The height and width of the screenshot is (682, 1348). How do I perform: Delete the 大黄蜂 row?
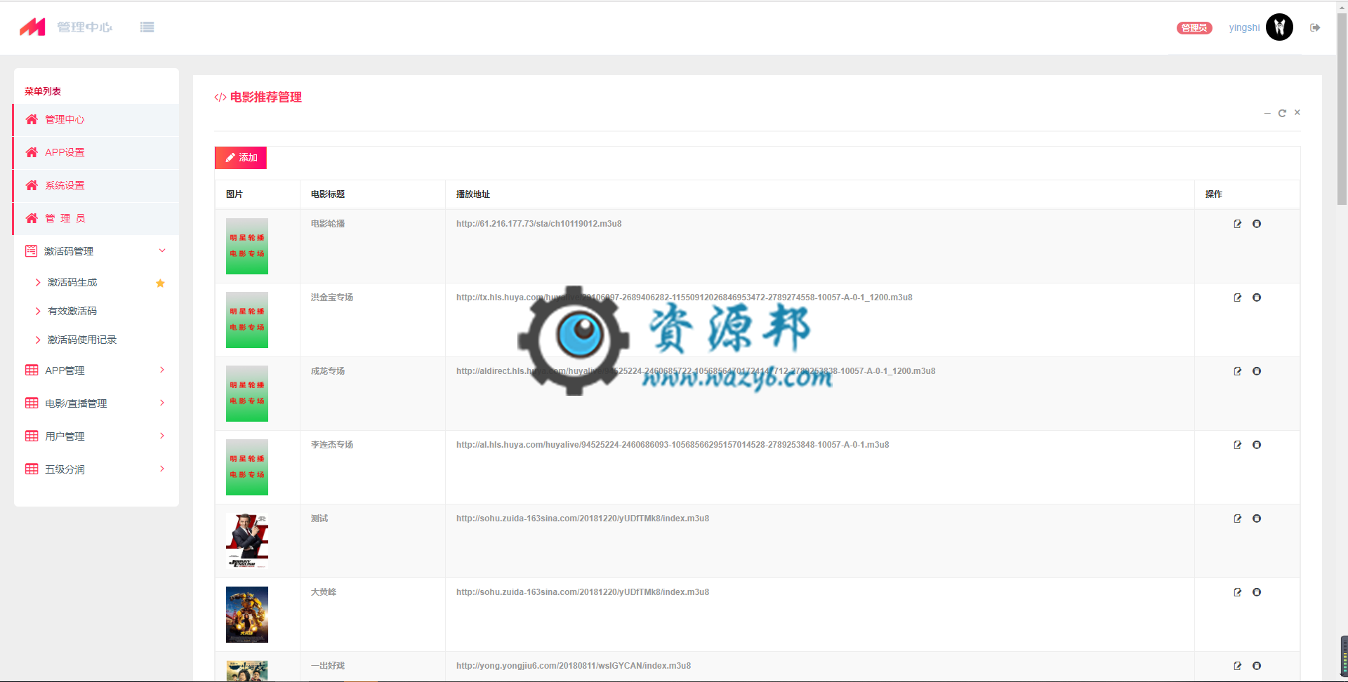coord(1257,592)
